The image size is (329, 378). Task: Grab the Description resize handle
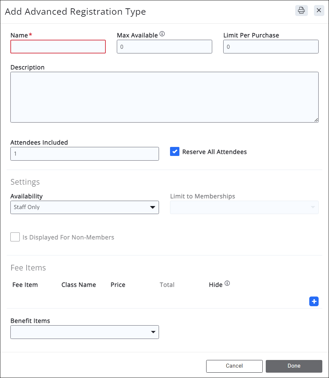point(316,120)
